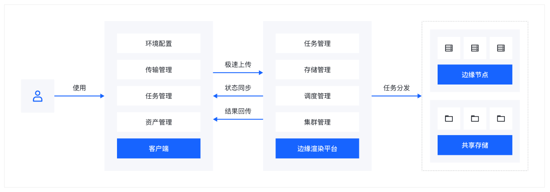Click the blue 客户端 button
Screen dimensions: 550x192
[x=158, y=148]
